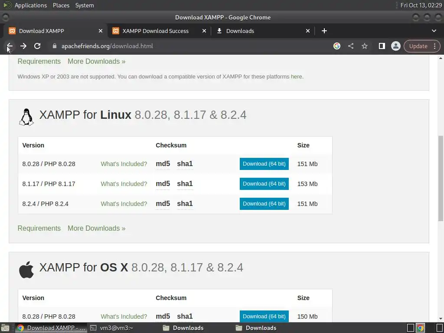The height and width of the screenshot is (333, 444).
Task: Open md5 checksum for OS X 8.0.28
Action: point(163,316)
